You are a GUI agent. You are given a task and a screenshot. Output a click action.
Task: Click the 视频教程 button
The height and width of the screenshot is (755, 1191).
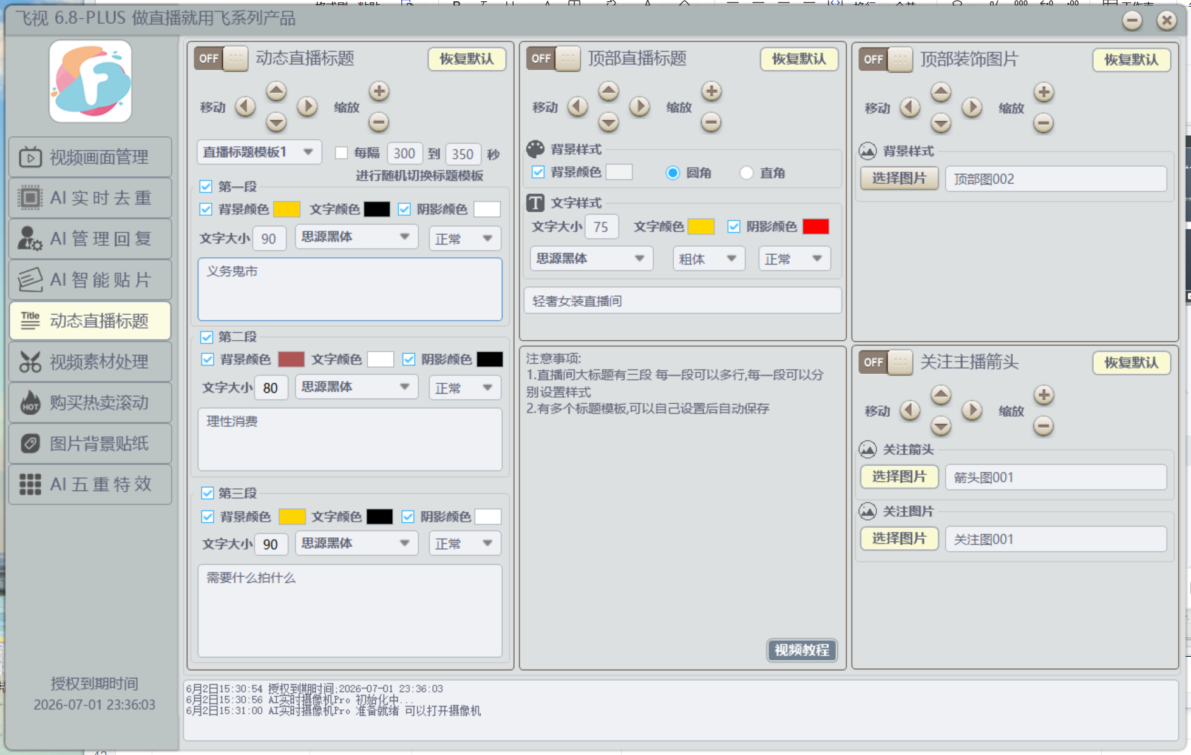click(x=801, y=650)
